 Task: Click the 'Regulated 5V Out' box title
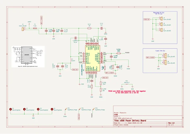159,13
